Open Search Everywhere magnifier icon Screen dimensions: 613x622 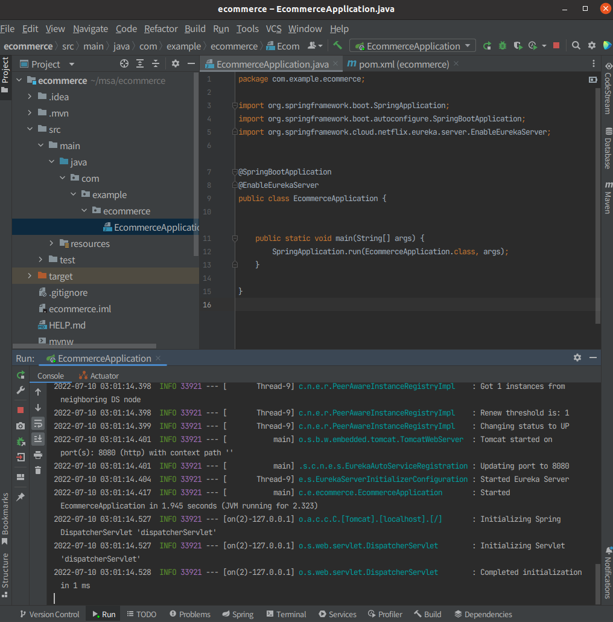pyautogui.click(x=576, y=46)
